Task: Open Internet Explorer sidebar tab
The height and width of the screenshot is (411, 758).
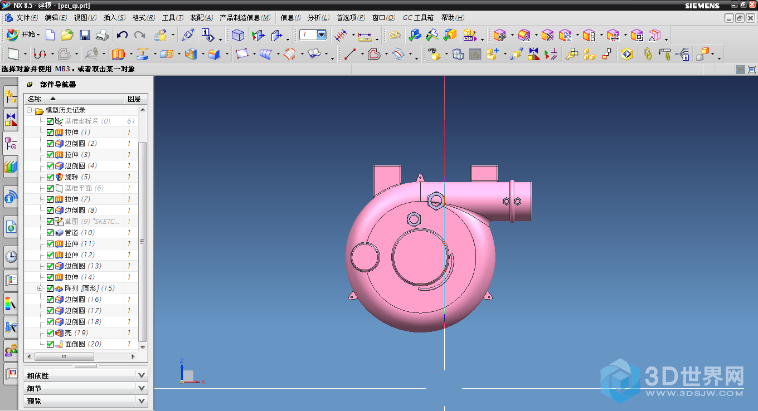Action: tap(11, 227)
